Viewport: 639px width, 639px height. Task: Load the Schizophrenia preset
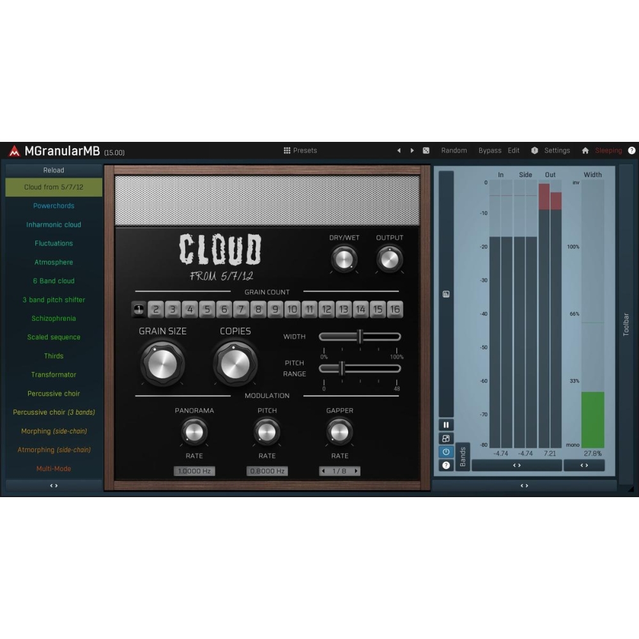click(54, 318)
